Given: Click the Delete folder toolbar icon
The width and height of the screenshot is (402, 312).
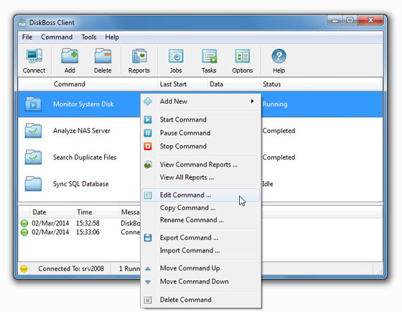Looking at the screenshot, I should 103,56.
